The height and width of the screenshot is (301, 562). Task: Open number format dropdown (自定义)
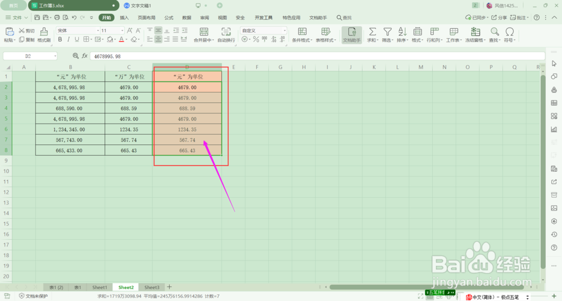click(284, 30)
